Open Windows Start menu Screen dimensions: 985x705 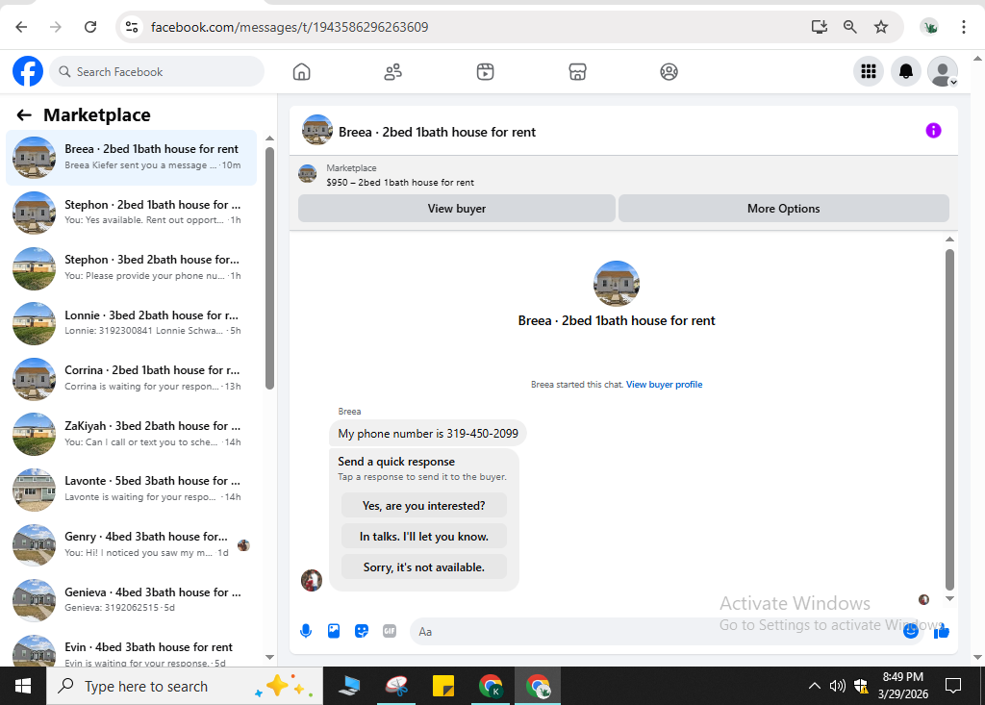[23, 686]
